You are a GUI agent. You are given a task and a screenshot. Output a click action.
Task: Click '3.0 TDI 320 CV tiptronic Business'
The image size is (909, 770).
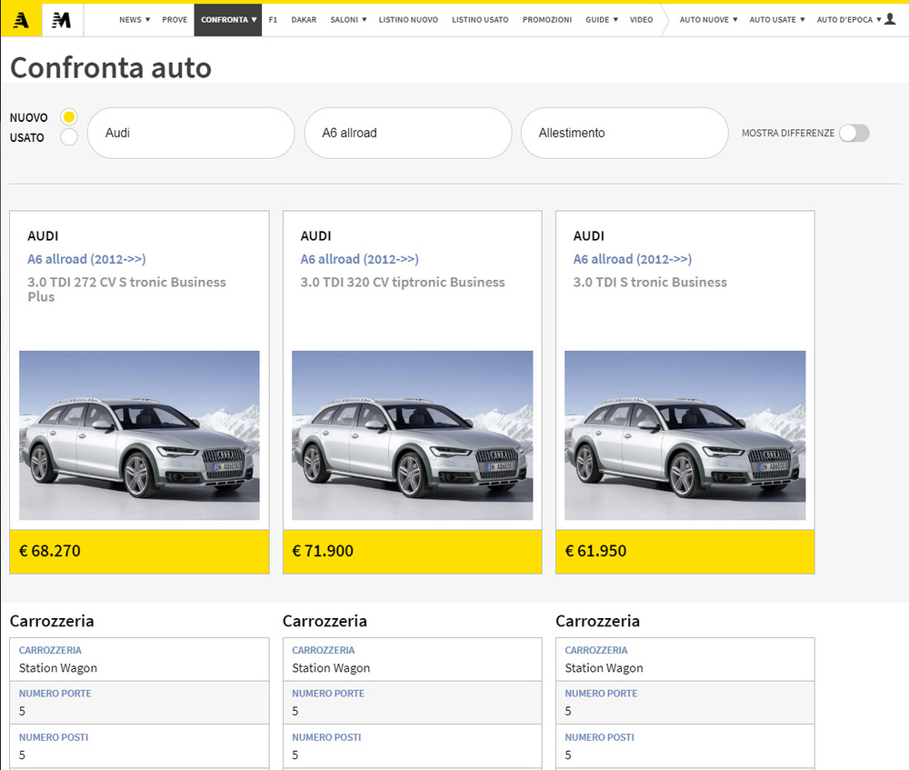[x=403, y=283]
